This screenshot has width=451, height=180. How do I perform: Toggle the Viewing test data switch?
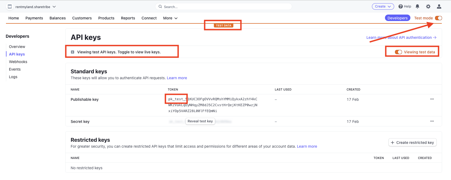point(398,52)
